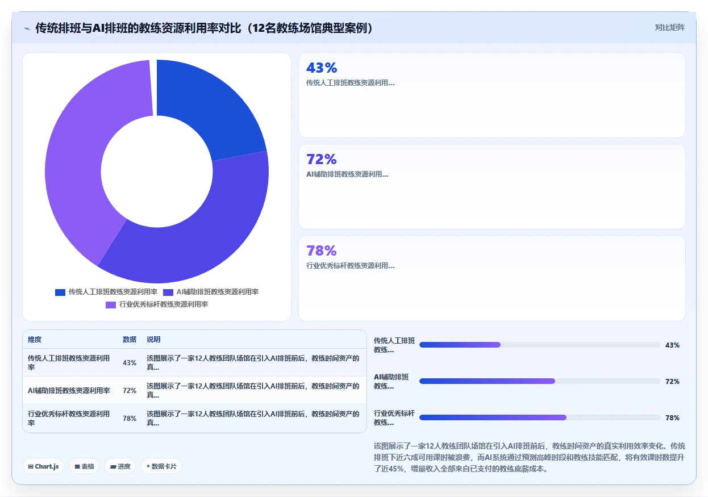Click the 对比矩阵 label in header
This screenshot has width=708, height=497.
coord(670,27)
